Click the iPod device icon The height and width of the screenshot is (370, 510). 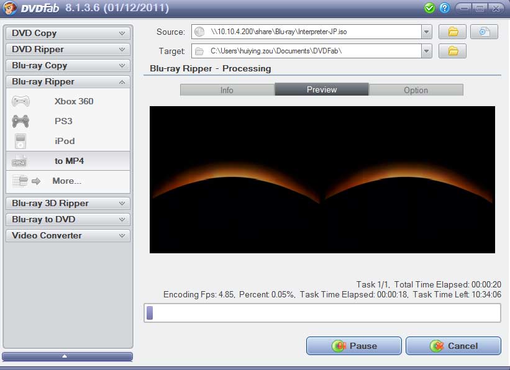tap(20, 141)
